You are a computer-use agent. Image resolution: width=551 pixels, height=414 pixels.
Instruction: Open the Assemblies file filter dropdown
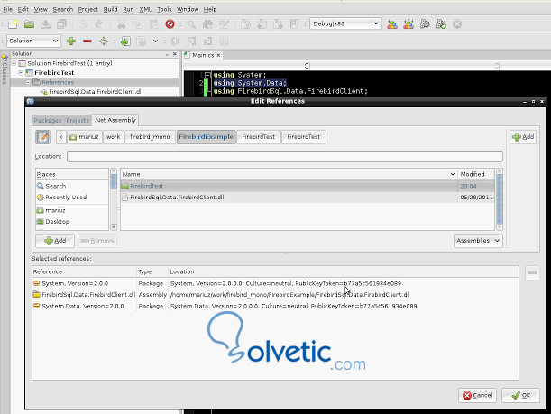click(478, 241)
